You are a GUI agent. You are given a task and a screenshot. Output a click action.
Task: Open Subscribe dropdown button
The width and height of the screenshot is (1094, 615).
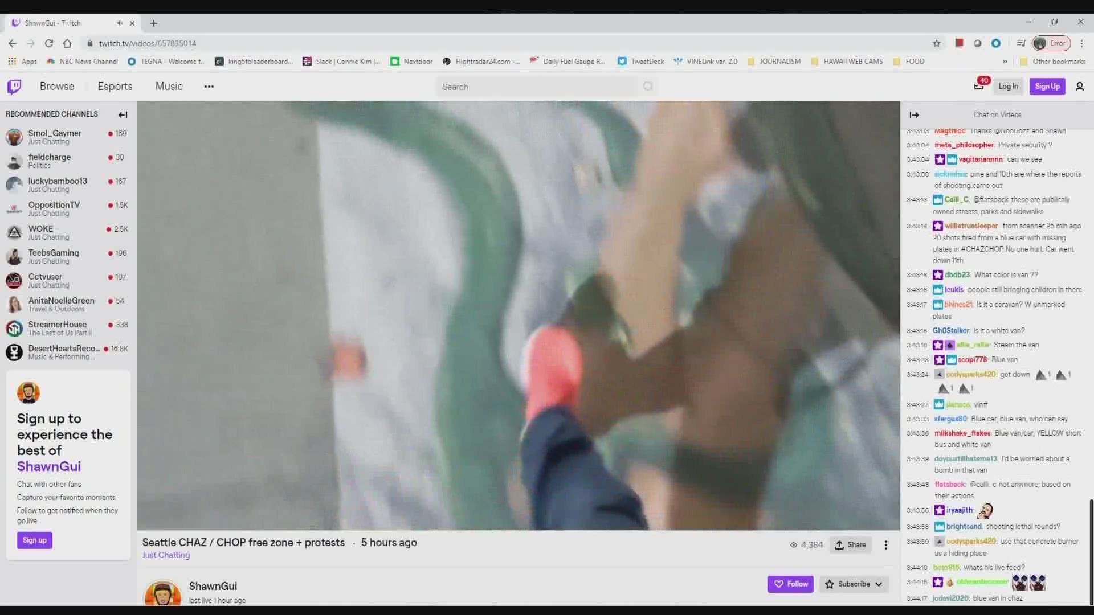click(x=854, y=584)
